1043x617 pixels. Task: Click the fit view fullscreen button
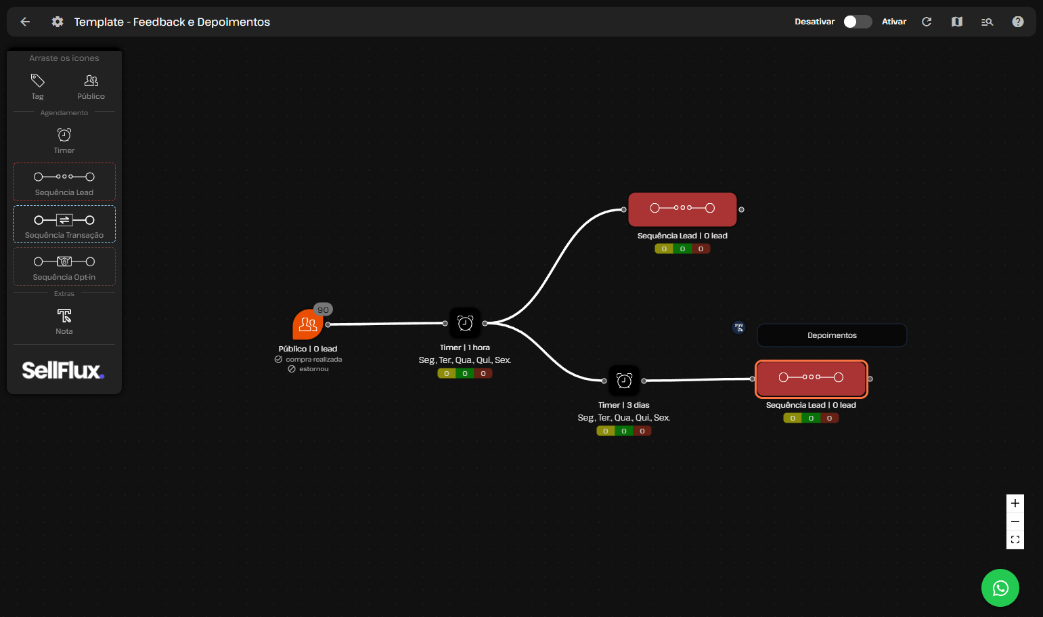pyautogui.click(x=1015, y=540)
